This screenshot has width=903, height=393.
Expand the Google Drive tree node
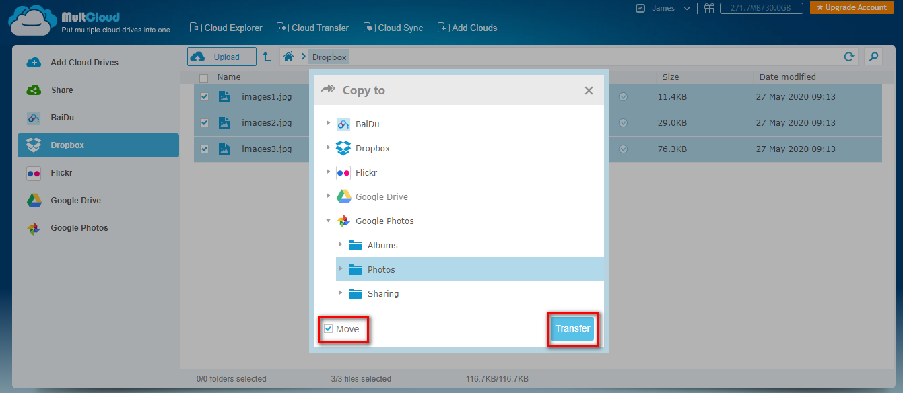329,196
